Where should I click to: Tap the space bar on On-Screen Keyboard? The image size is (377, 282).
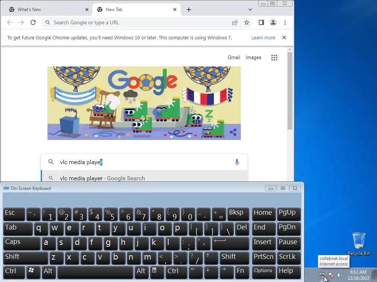click(95, 272)
